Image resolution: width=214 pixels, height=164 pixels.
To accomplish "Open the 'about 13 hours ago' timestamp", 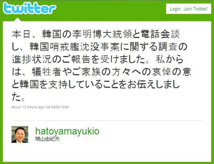I will (x=28, y=107).
